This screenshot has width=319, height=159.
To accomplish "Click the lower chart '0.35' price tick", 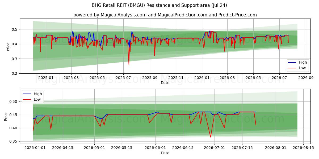I will [x=14, y=142].
